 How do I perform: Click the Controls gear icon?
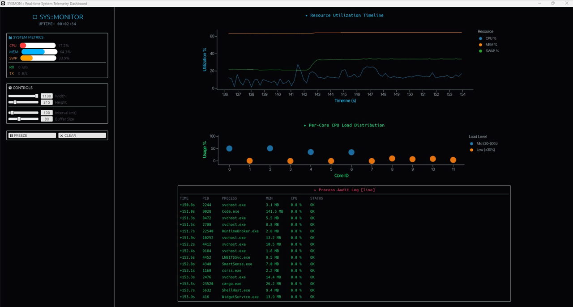[x=10, y=88]
